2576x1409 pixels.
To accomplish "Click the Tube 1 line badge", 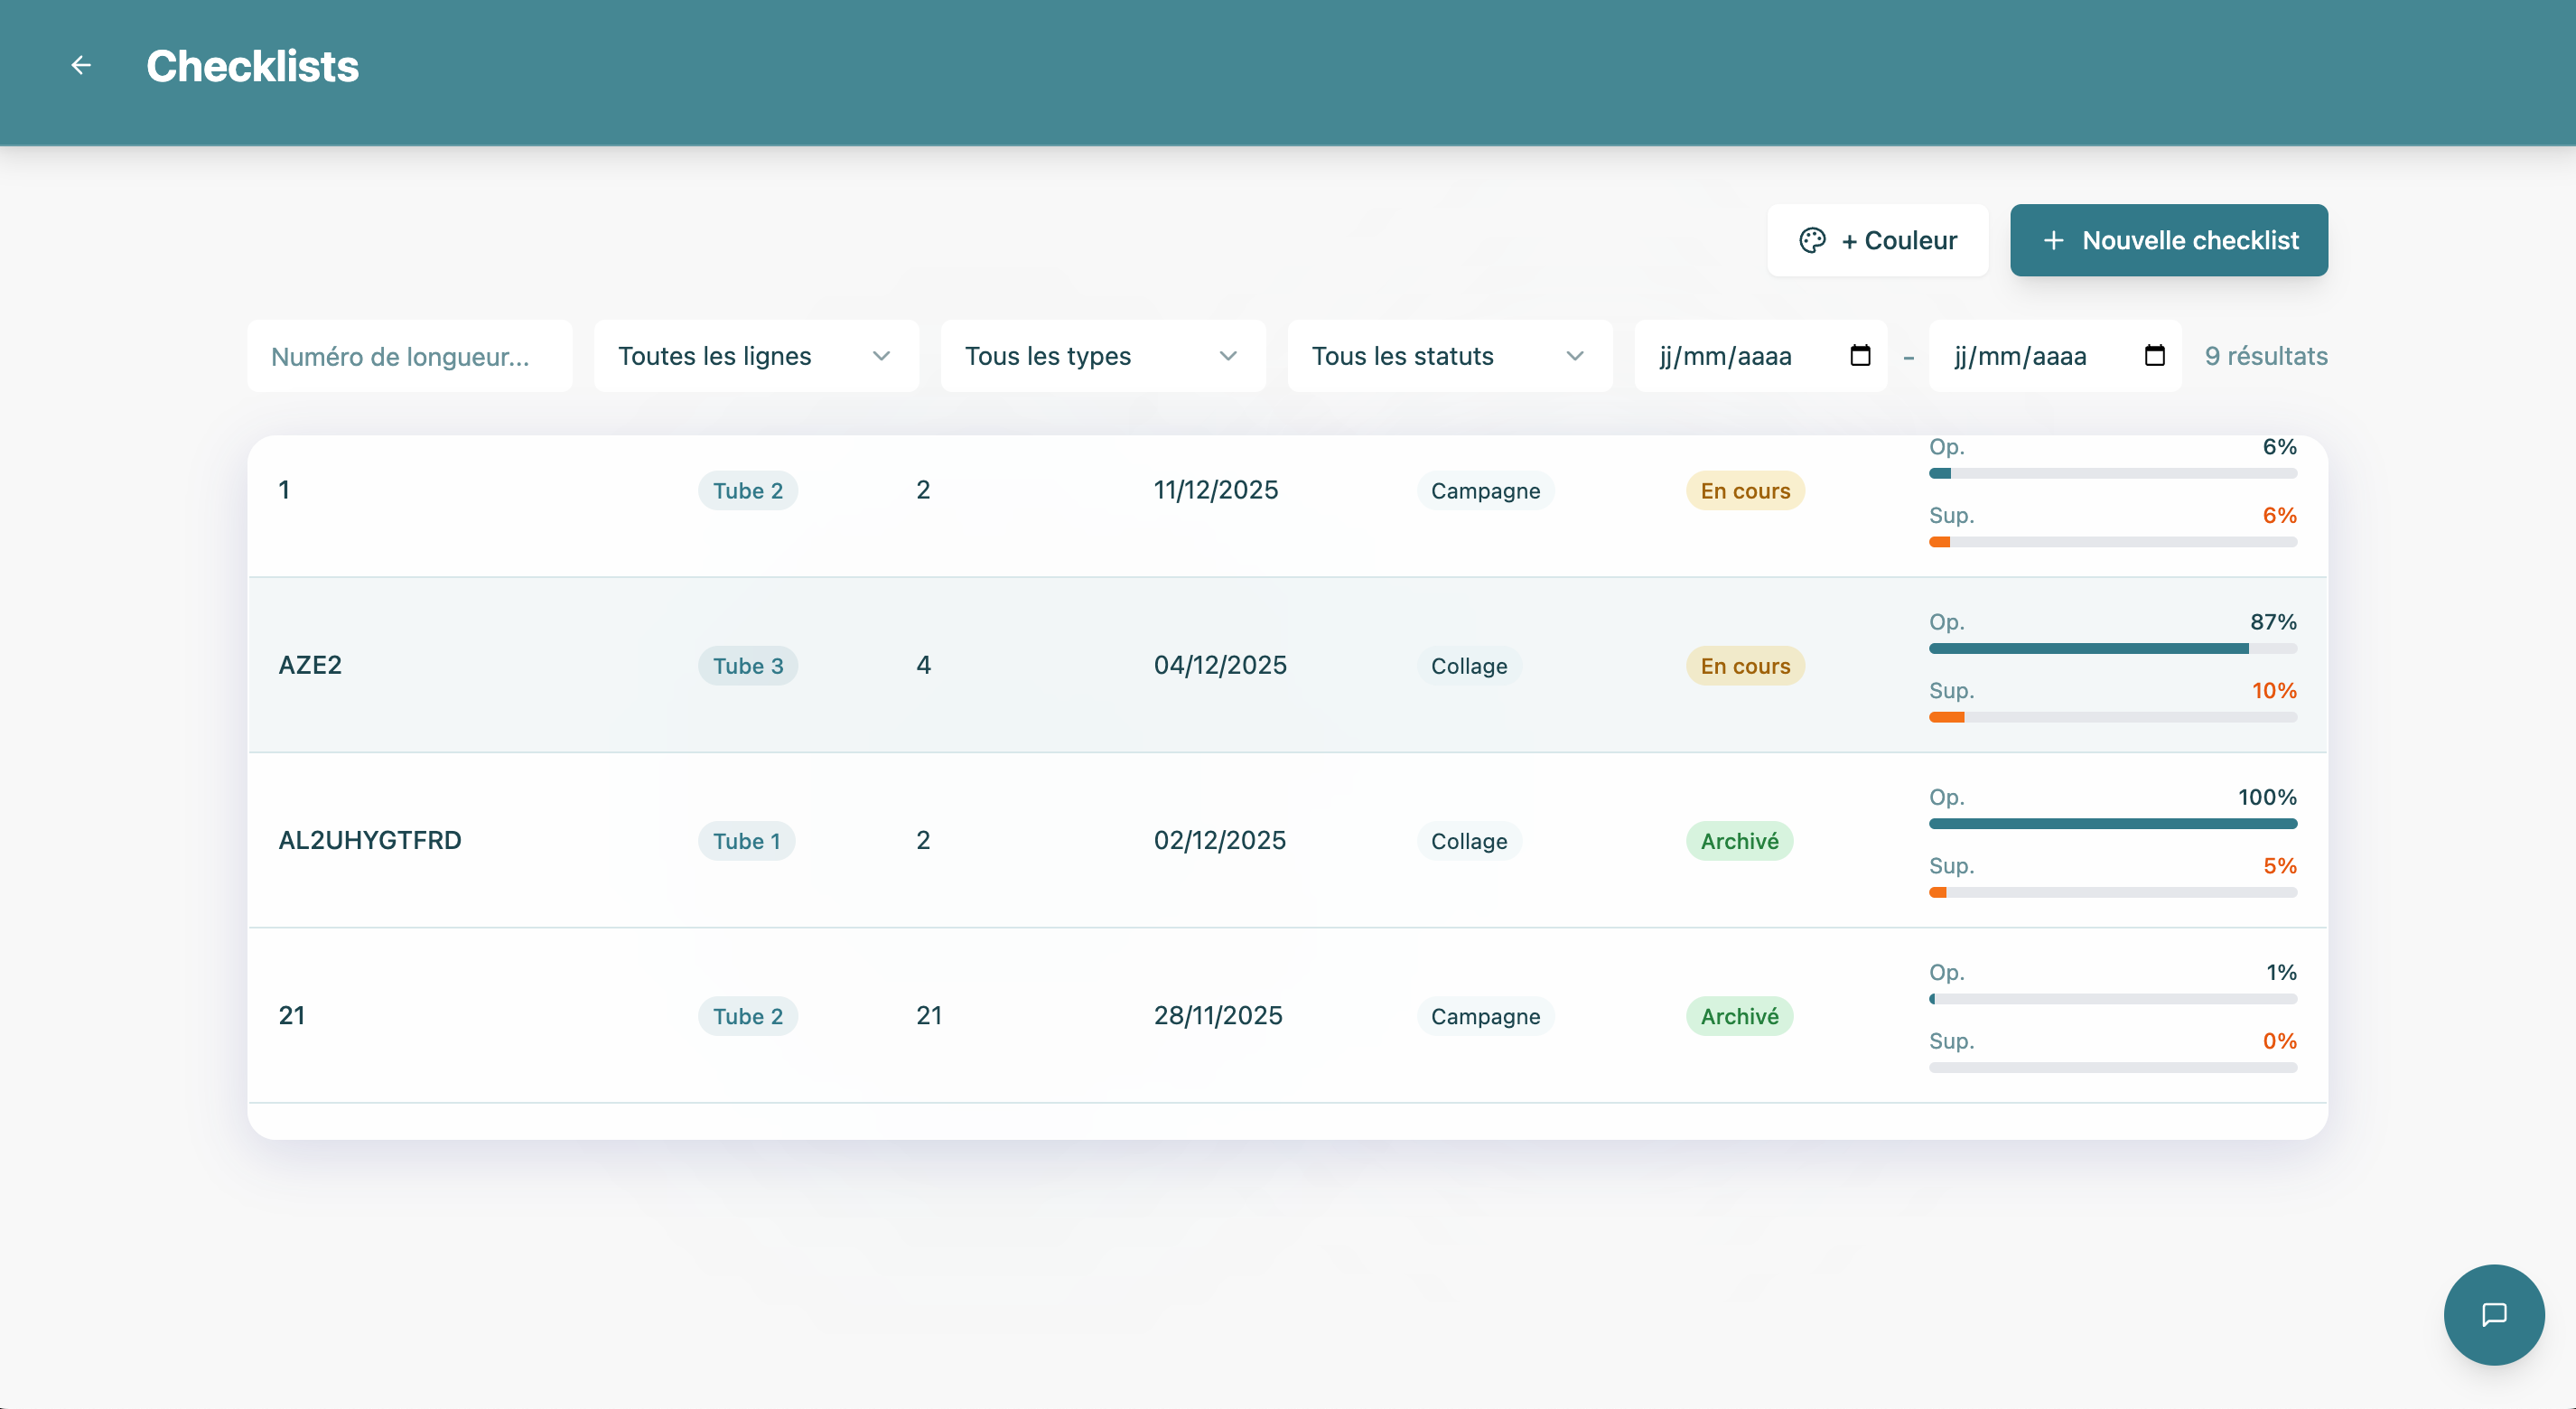I will [746, 841].
